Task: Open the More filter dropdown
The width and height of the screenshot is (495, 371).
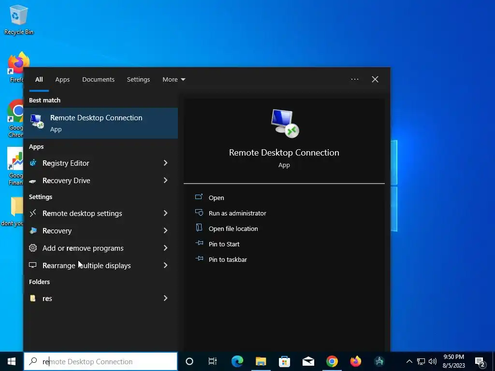Action: pos(174,80)
